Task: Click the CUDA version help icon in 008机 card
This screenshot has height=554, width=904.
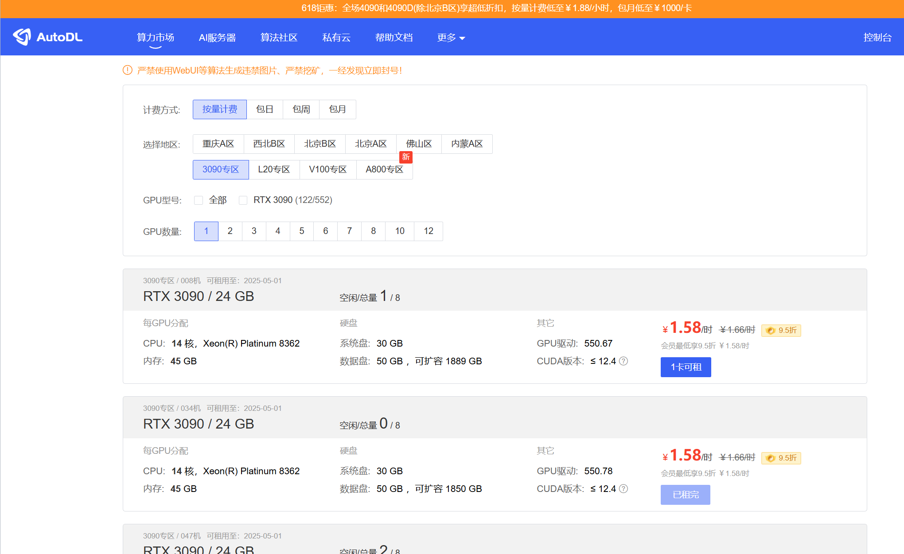Action: (x=623, y=361)
